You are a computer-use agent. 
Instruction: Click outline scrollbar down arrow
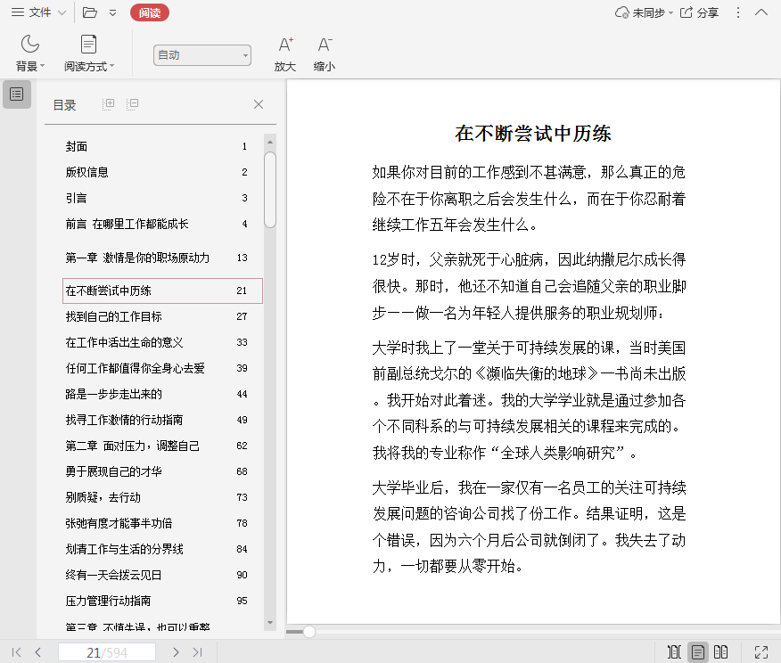tap(270, 623)
